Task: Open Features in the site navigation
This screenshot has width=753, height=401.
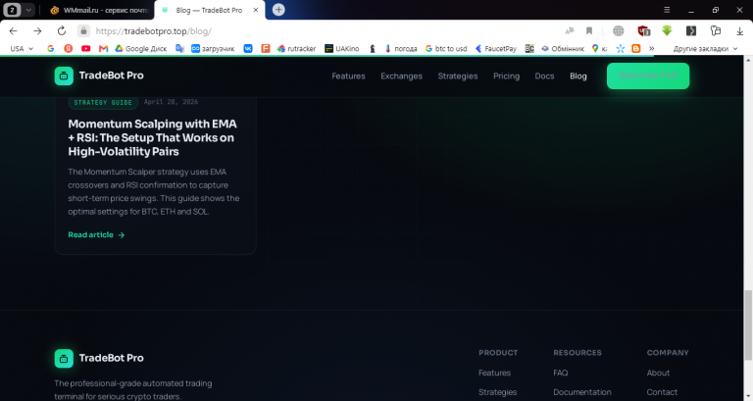Action: pos(349,75)
